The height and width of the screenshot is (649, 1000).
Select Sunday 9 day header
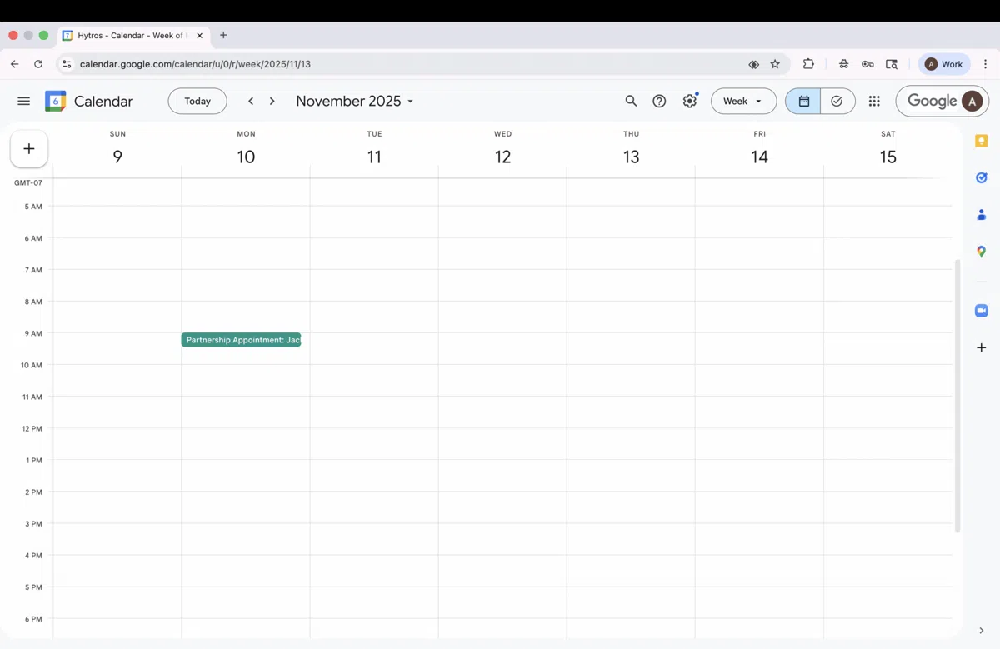(x=117, y=157)
